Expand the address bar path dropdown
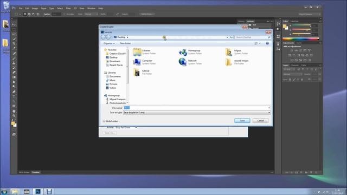This screenshot has width=347, height=195. click(227, 37)
